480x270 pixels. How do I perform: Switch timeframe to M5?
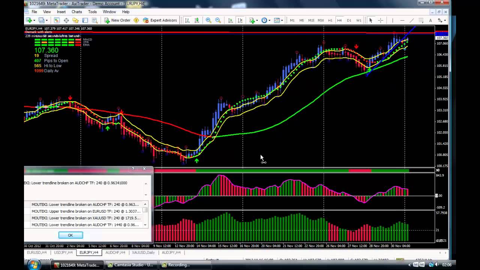[x=301, y=20]
